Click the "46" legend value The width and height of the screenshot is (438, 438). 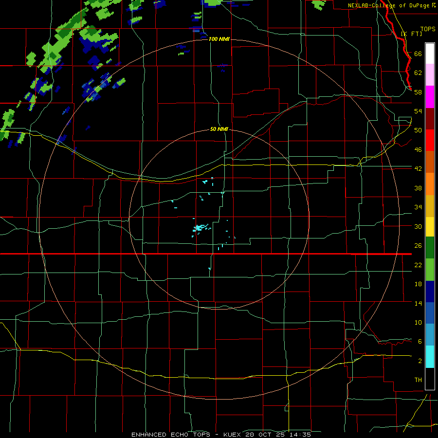click(418, 150)
